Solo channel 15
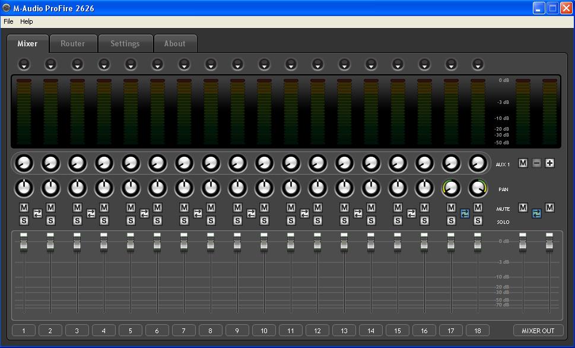The height and width of the screenshot is (348, 575). [398, 221]
